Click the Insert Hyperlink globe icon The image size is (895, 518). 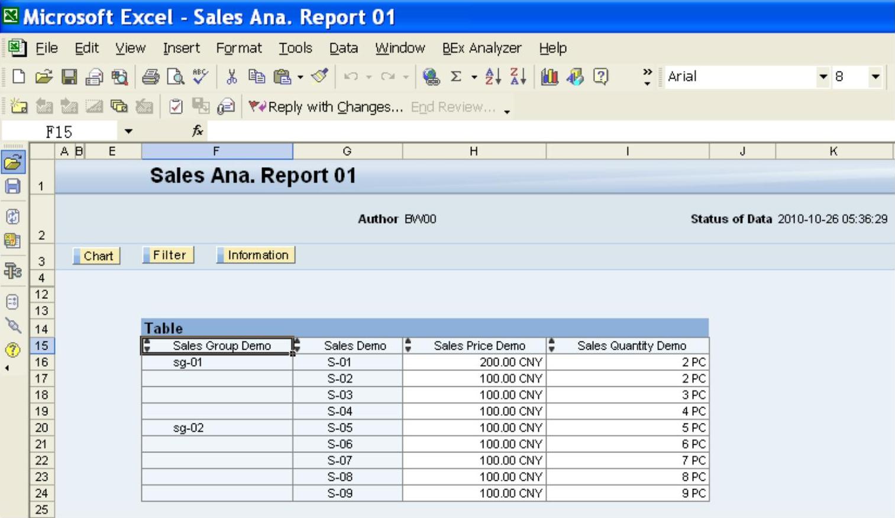pyautogui.click(x=431, y=76)
